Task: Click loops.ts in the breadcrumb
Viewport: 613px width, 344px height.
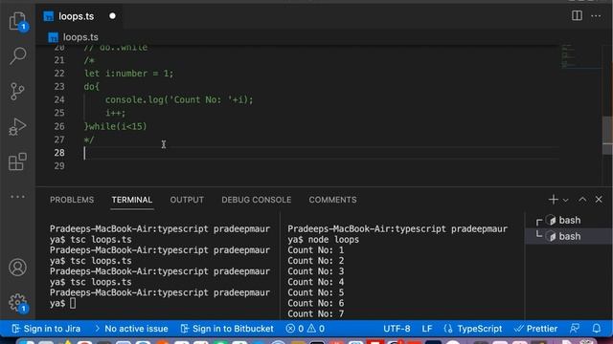Action: tap(80, 37)
